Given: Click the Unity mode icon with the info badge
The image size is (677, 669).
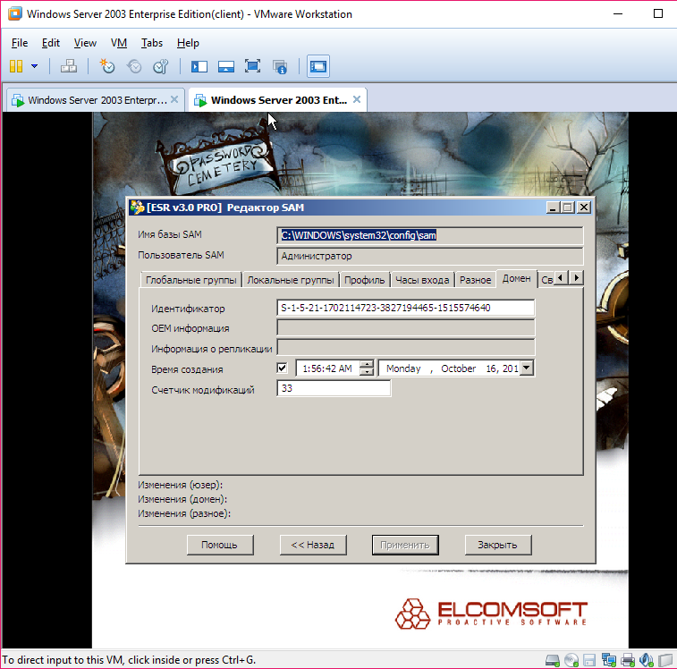Looking at the screenshot, I should point(280,66).
